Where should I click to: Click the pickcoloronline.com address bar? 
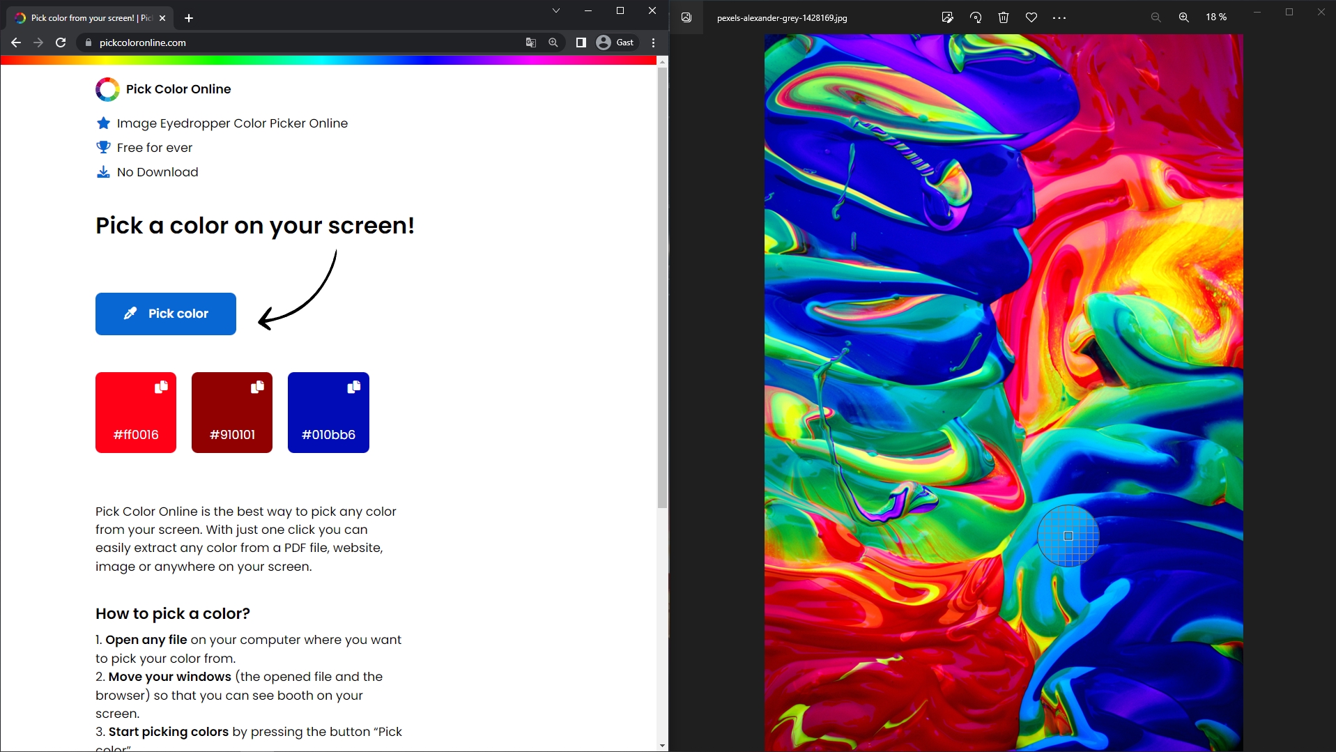pyautogui.click(x=141, y=43)
